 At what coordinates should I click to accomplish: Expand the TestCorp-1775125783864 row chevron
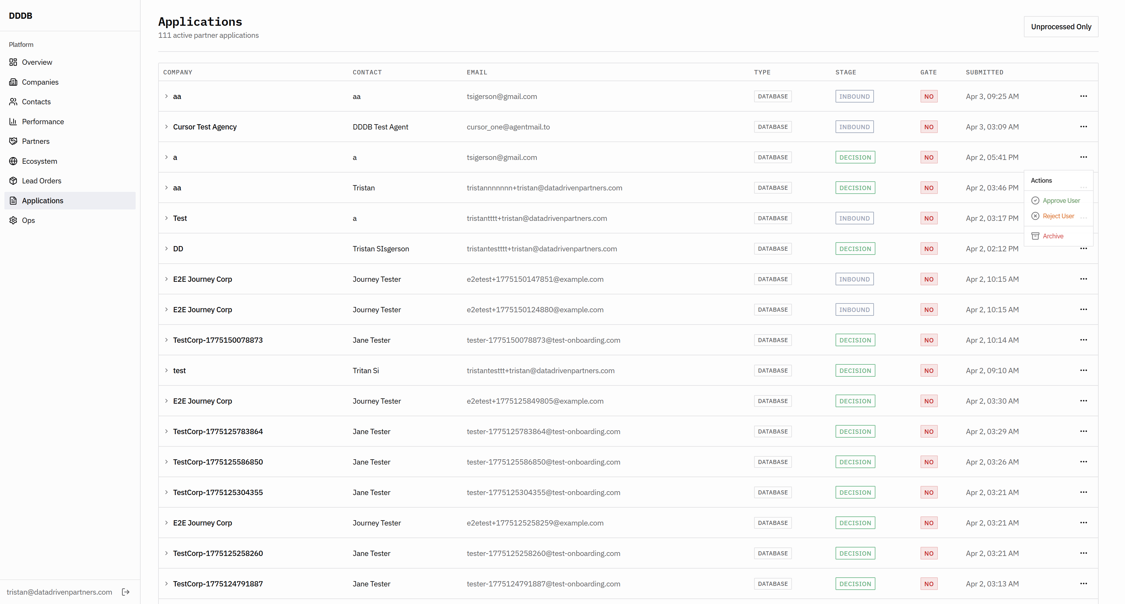tap(166, 431)
